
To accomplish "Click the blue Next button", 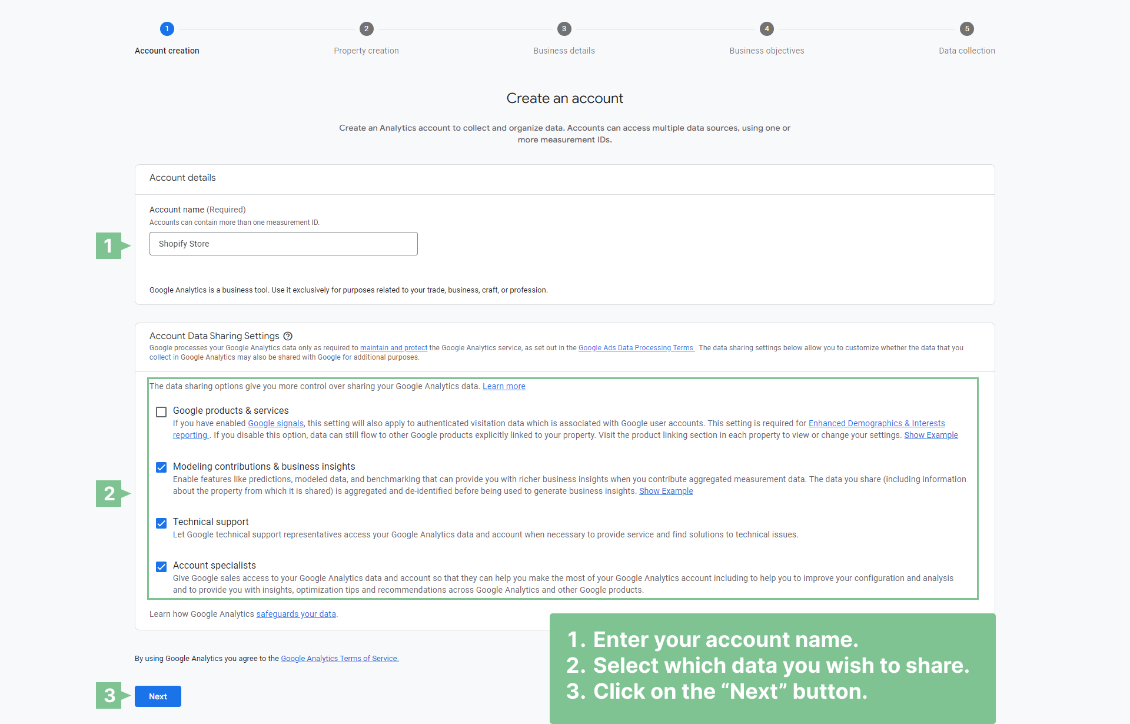I will coord(158,696).
